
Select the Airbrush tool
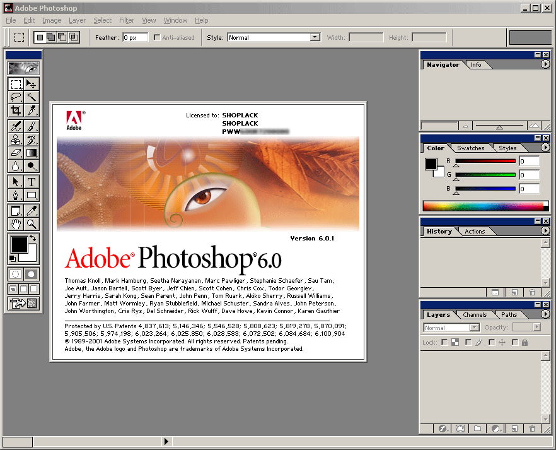pos(16,126)
